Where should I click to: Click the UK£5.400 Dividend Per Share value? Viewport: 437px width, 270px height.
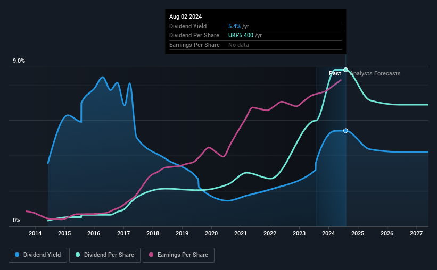(241, 36)
